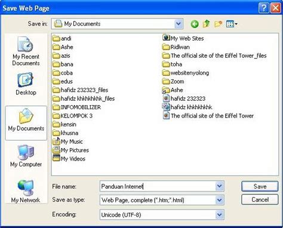Select The official site of the Eiffel Tower file
The width and height of the screenshot is (283, 228).
click(208, 116)
